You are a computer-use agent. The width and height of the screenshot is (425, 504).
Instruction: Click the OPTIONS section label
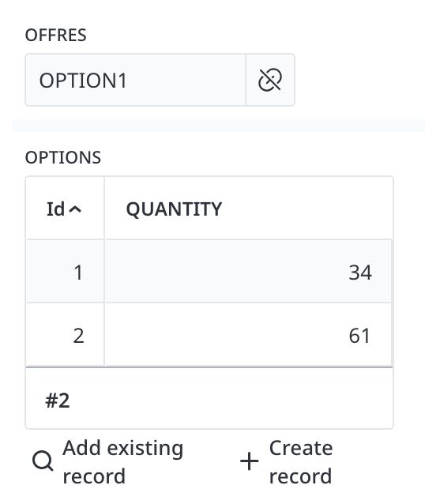click(63, 157)
